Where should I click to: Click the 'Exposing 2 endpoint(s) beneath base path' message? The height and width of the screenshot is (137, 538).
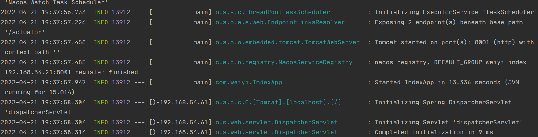click(449, 22)
